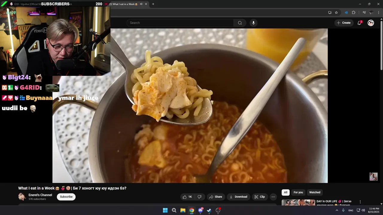Screen dimensions: 383x215
Task: Open Enerel's Channel name link
Action: click(x=40, y=195)
